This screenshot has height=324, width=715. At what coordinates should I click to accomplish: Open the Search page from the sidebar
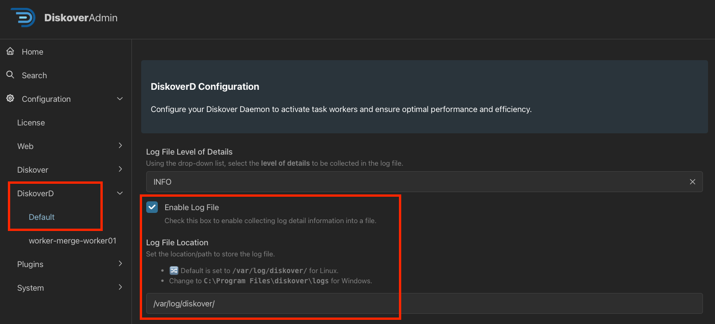[34, 75]
